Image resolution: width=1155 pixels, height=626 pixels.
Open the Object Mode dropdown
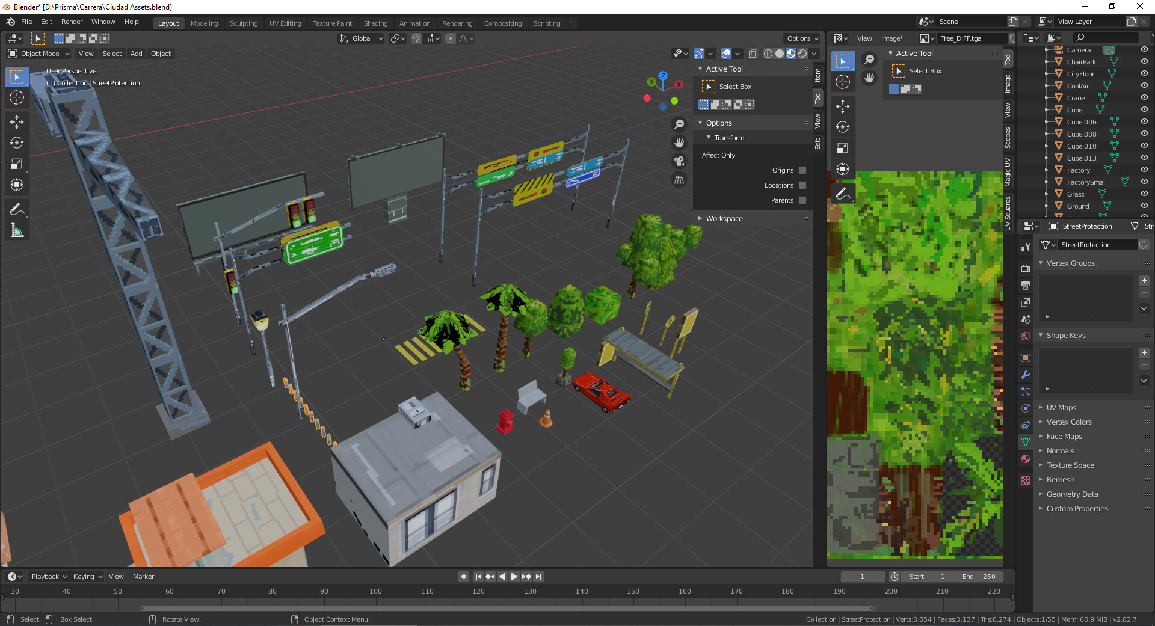(39, 54)
